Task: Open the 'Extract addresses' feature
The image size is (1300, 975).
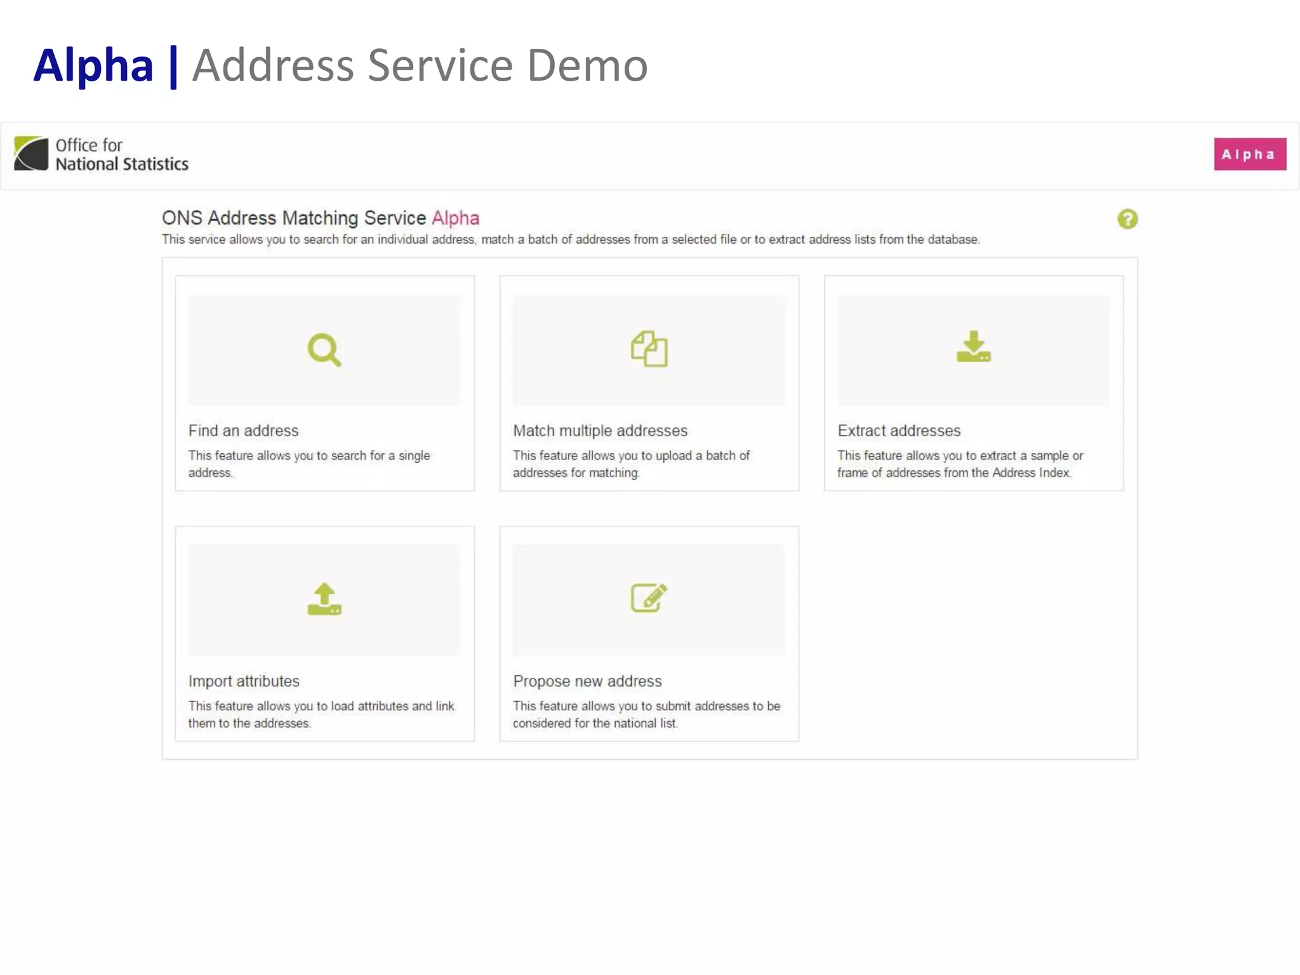Action: [899, 430]
